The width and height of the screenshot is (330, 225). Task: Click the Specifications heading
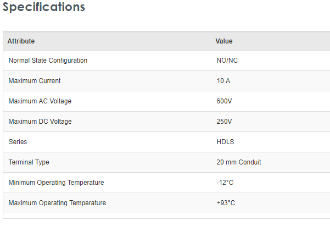[44, 7]
